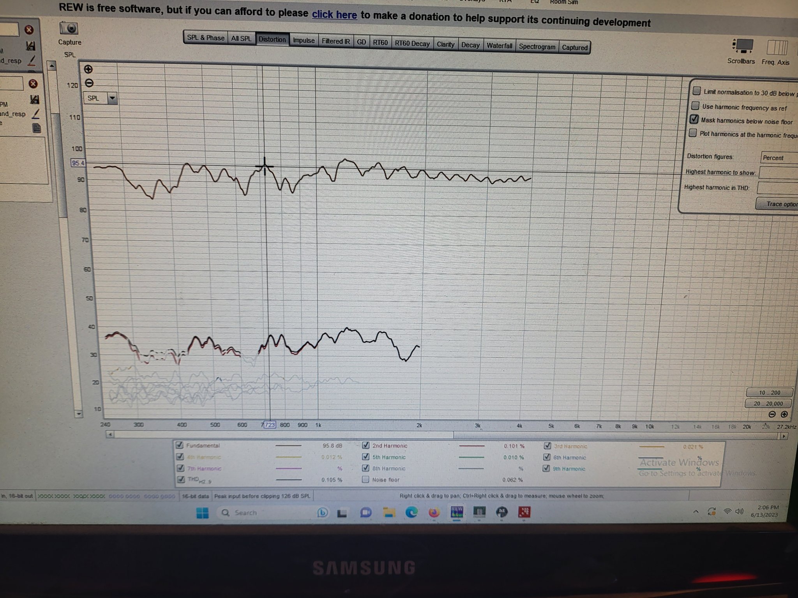
Task: Open Highest harmonic in THD dropdown
Action: [x=778, y=188]
